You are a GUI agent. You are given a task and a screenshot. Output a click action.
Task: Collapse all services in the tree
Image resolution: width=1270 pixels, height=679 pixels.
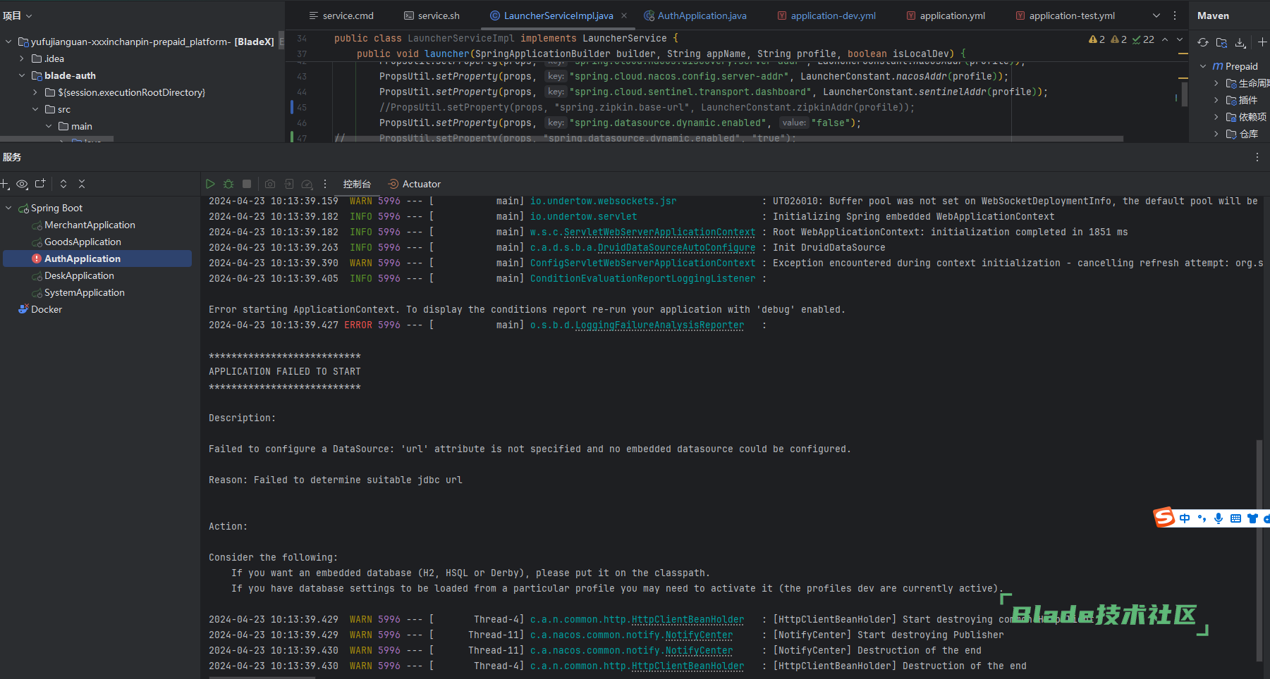point(82,184)
